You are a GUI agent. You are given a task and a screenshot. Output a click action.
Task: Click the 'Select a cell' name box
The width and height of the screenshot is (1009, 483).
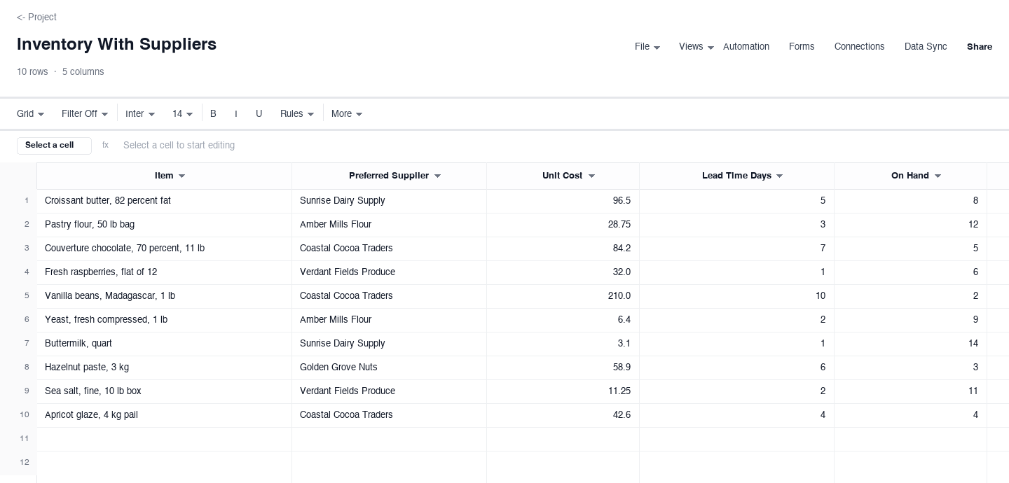[54, 145]
